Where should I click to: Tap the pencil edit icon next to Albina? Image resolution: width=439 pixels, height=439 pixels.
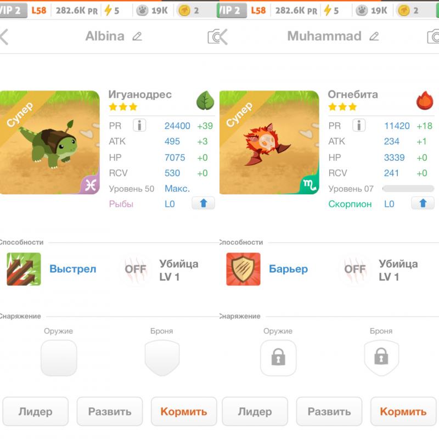click(x=137, y=36)
